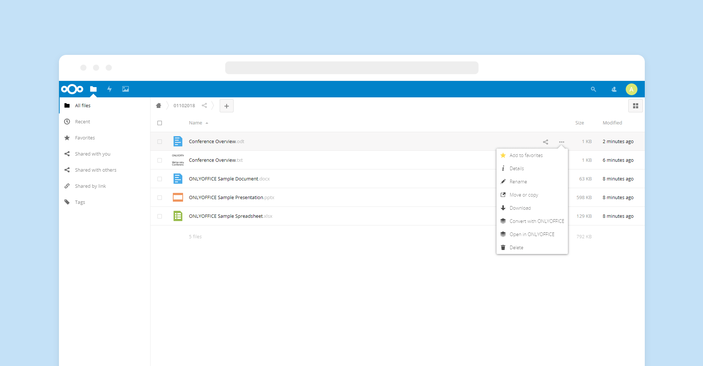Click the share icon next to 01102018

(x=204, y=106)
